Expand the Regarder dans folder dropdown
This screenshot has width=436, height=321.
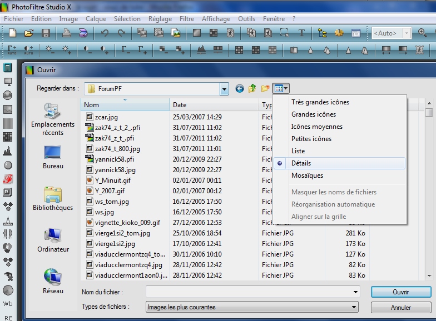pos(224,89)
